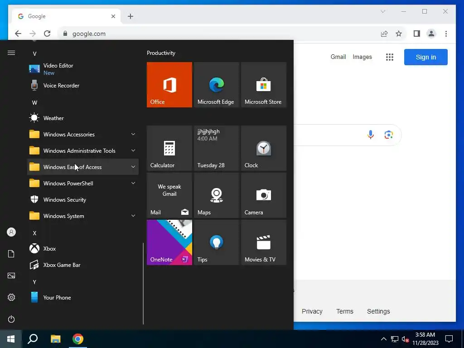Open the calendar tile showing Tuesday 28
The width and height of the screenshot is (464, 348).
[x=216, y=148]
